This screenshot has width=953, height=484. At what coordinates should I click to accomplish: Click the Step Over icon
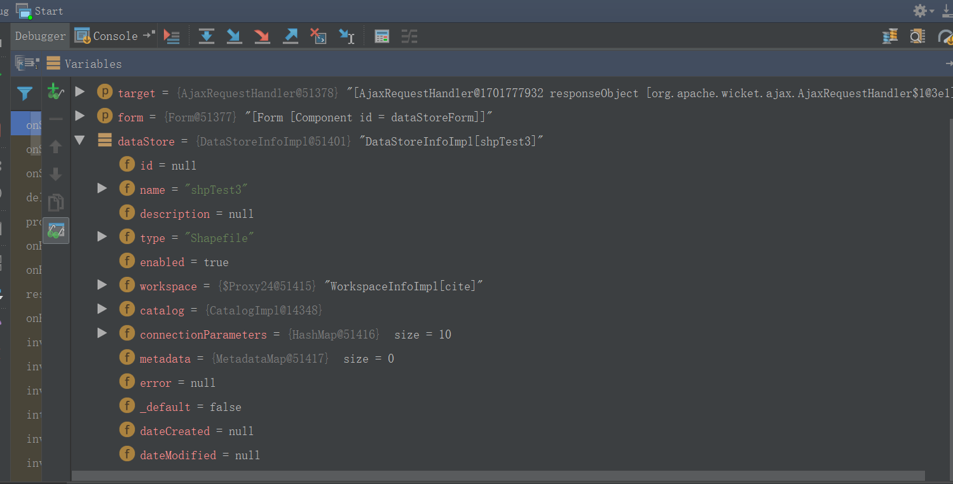[x=207, y=36]
